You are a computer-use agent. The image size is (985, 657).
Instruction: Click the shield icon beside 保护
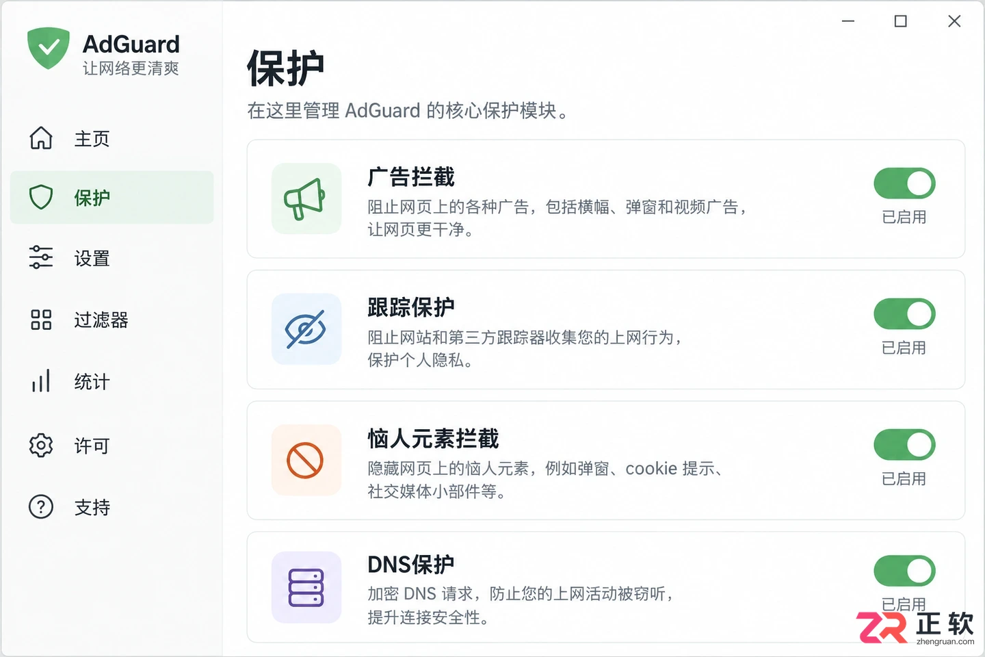(41, 197)
